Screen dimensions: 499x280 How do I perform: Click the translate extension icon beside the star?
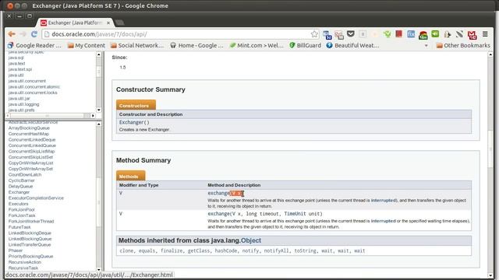click(327, 34)
